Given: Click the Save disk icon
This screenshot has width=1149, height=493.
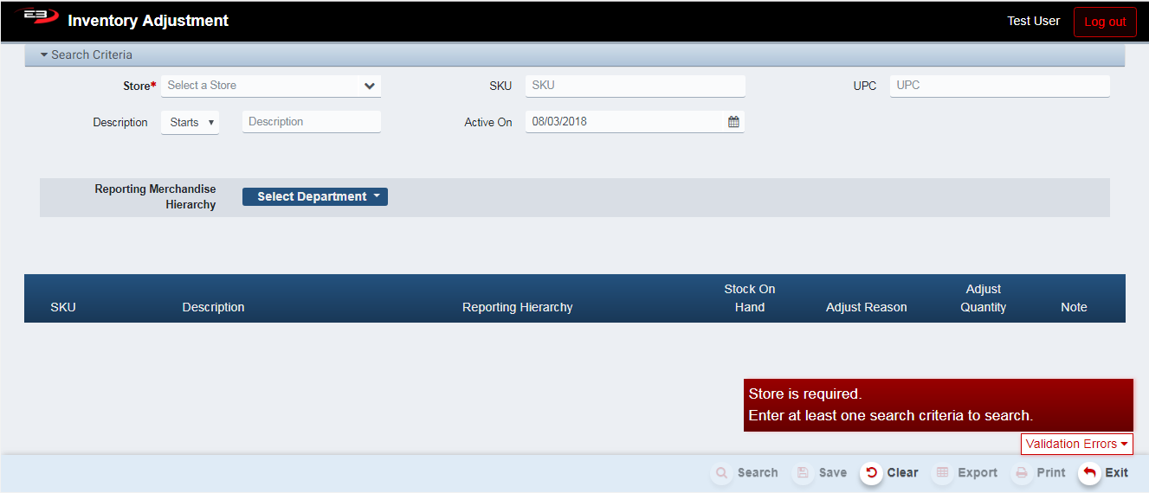Looking at the screenshot, I should [x=803, y=473].
